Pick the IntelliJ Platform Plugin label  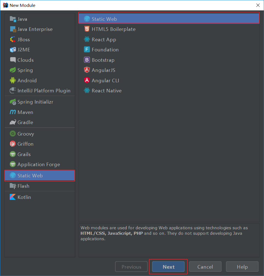point(44,91)
